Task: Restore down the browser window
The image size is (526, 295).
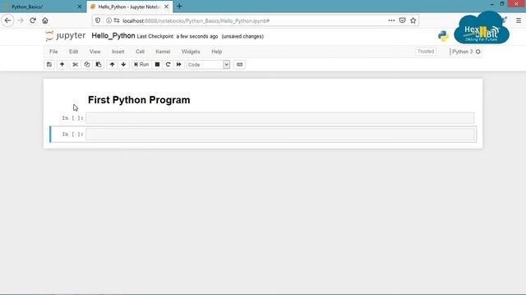Action: tap(502, 4)
